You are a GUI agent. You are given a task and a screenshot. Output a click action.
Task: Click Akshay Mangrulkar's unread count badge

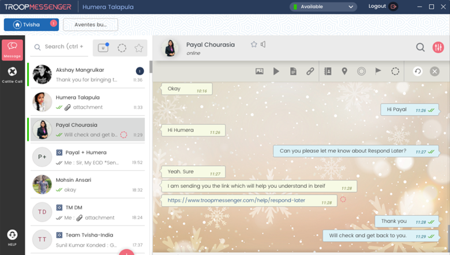(140, 71)
